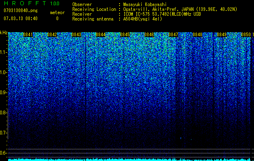Click the 0849 time marker
This screenshot has height=161, width=254.
[x=222, y=35]
